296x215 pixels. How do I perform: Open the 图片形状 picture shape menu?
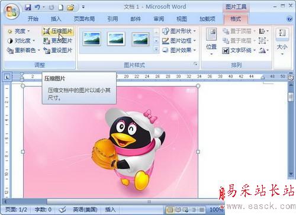tap(179, 31)
